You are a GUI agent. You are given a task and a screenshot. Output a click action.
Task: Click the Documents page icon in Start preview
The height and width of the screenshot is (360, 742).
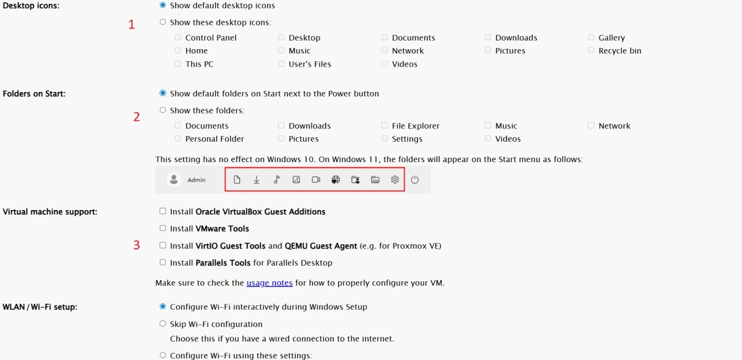[x=237, y=180]
